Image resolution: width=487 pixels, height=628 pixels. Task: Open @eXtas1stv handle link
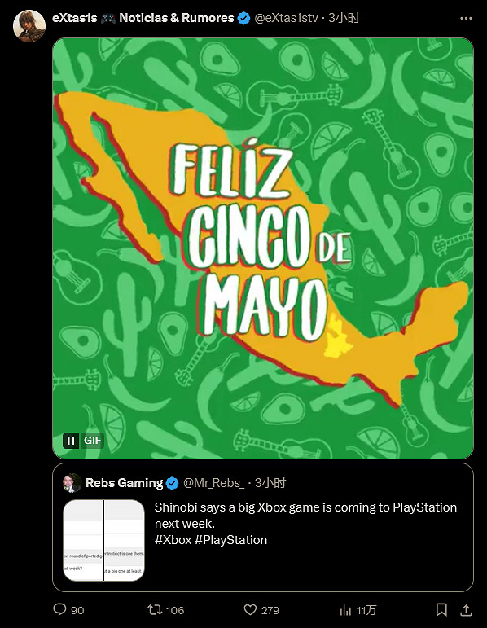[287, 18]
